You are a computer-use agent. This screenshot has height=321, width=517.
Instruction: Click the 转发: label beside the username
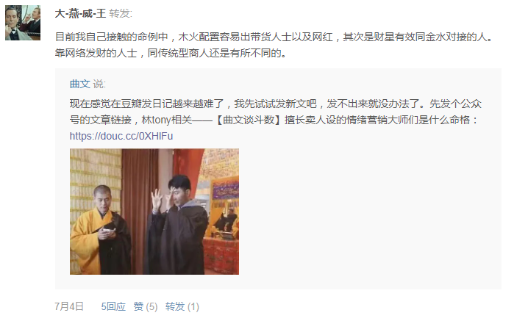tap(121, 13)
